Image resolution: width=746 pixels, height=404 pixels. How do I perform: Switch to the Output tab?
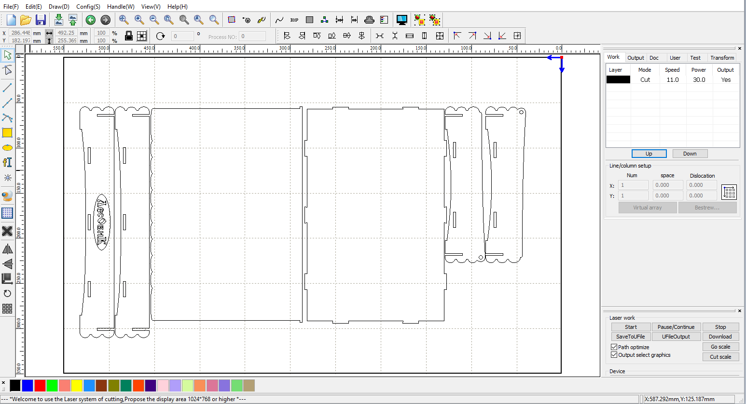pos(635,58)
